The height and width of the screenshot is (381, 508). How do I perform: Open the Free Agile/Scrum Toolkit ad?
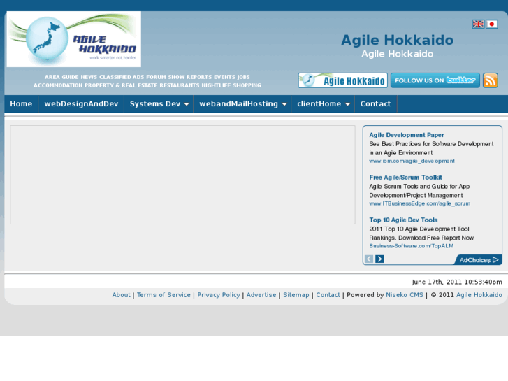click(405, 178)
